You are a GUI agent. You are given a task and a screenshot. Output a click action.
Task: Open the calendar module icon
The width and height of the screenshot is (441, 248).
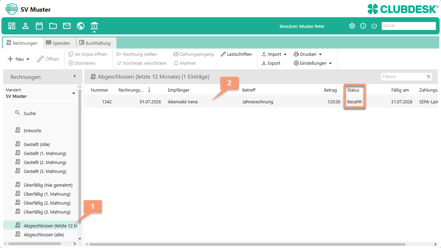tap(39, 26)
